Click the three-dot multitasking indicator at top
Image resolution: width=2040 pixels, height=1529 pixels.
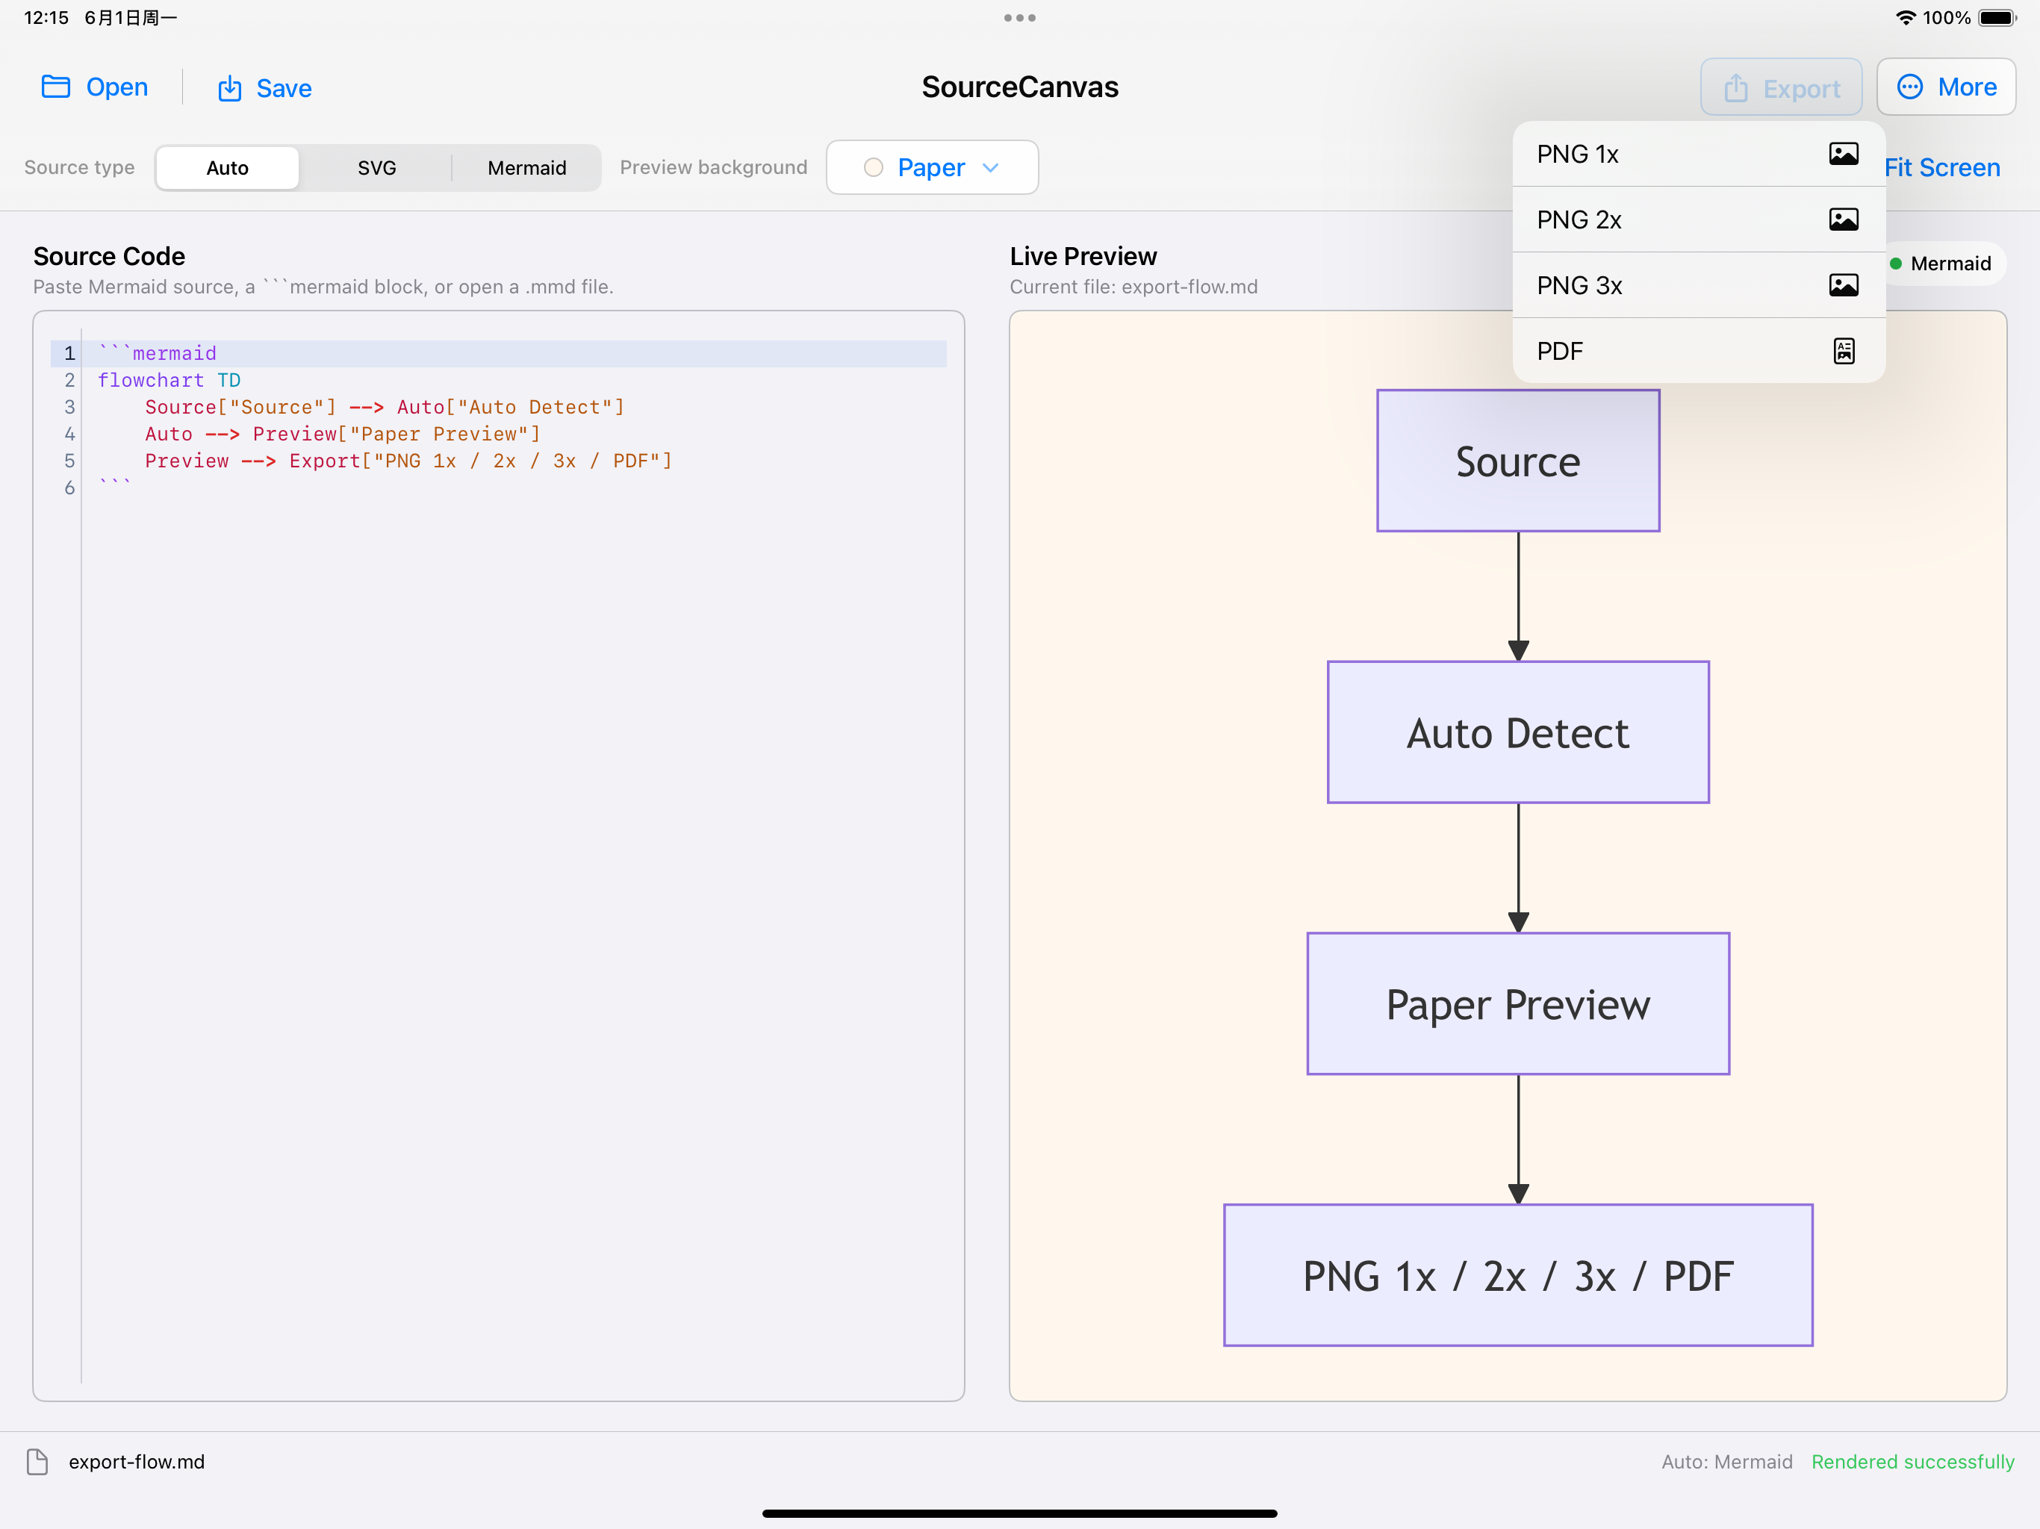pyautogui.click(x=1020, y=17)
